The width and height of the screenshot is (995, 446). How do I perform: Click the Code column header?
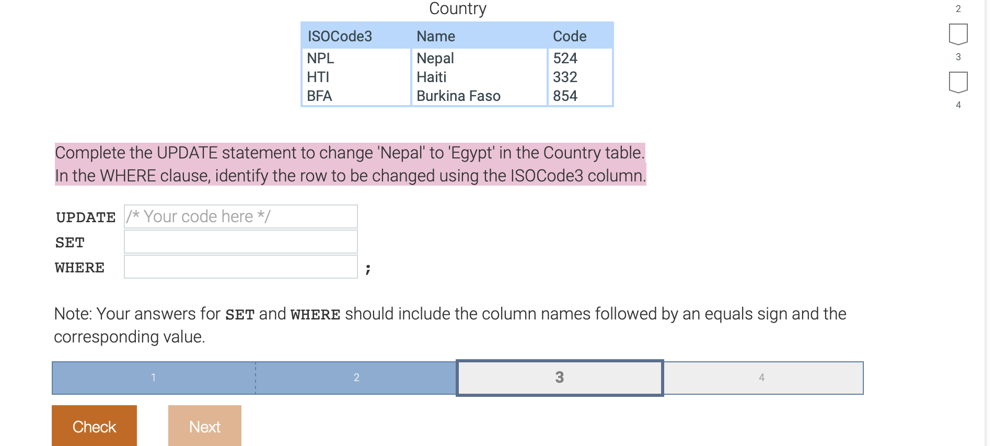[570, 36]
